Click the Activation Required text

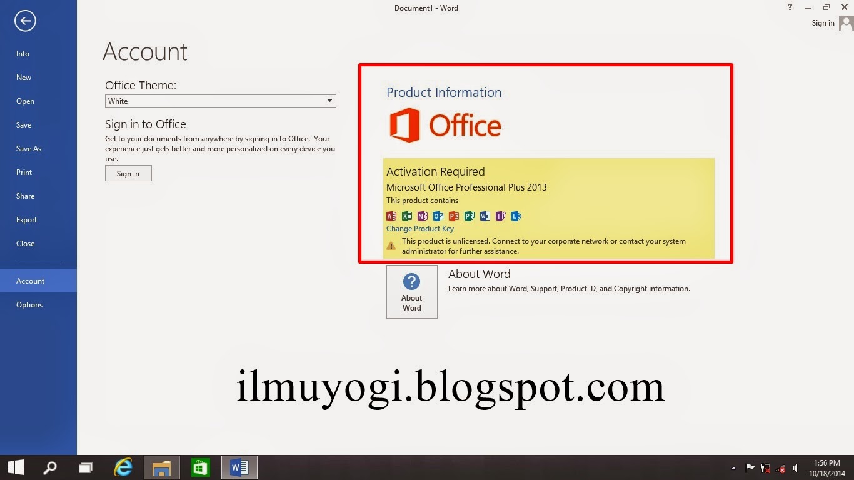436,171
